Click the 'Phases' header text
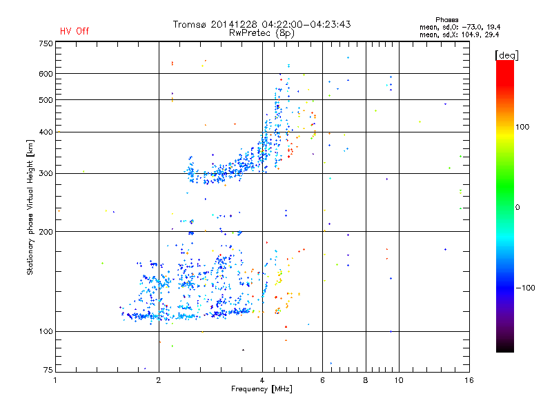 [x=446, y=20]
